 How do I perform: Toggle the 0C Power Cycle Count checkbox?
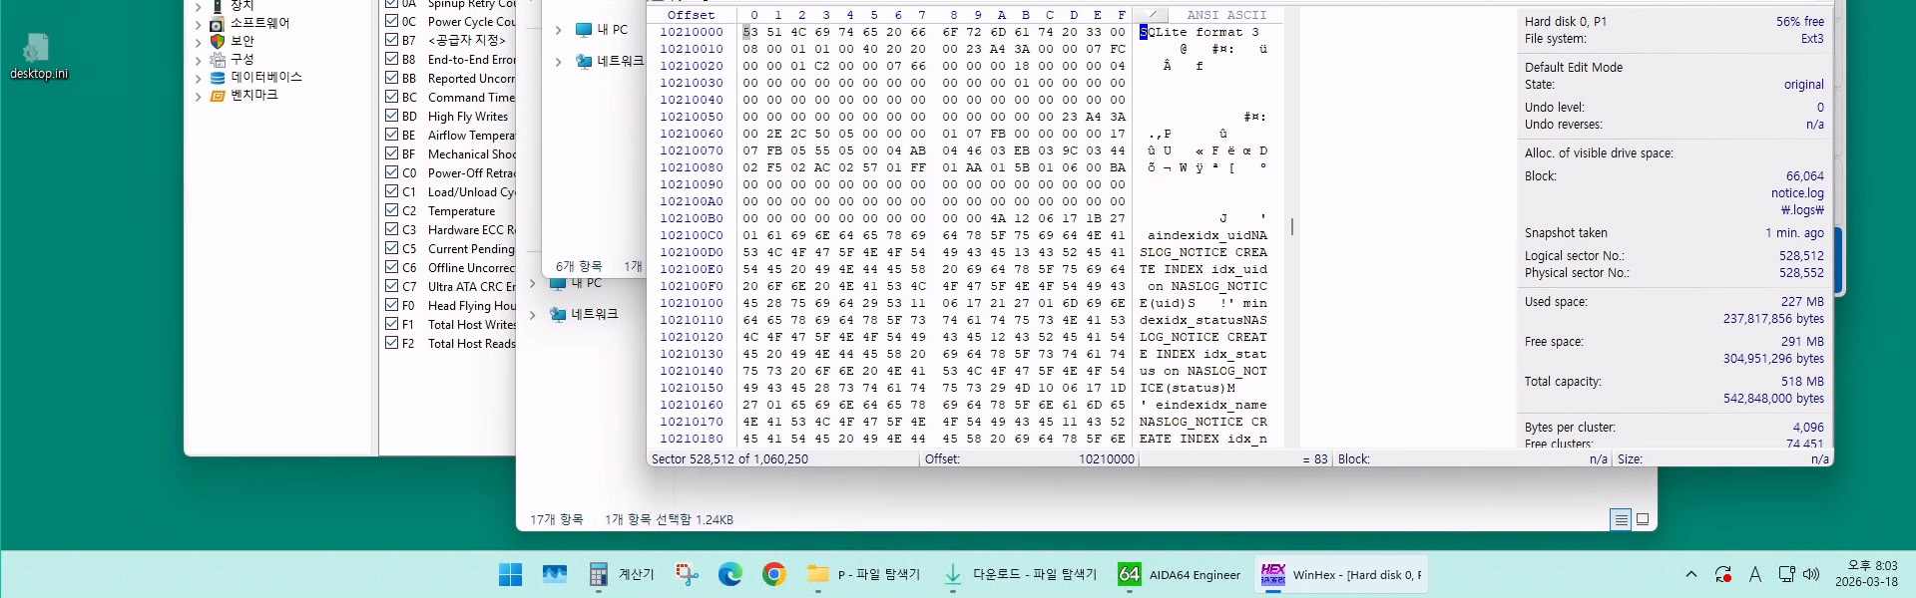tap(392, 21)
